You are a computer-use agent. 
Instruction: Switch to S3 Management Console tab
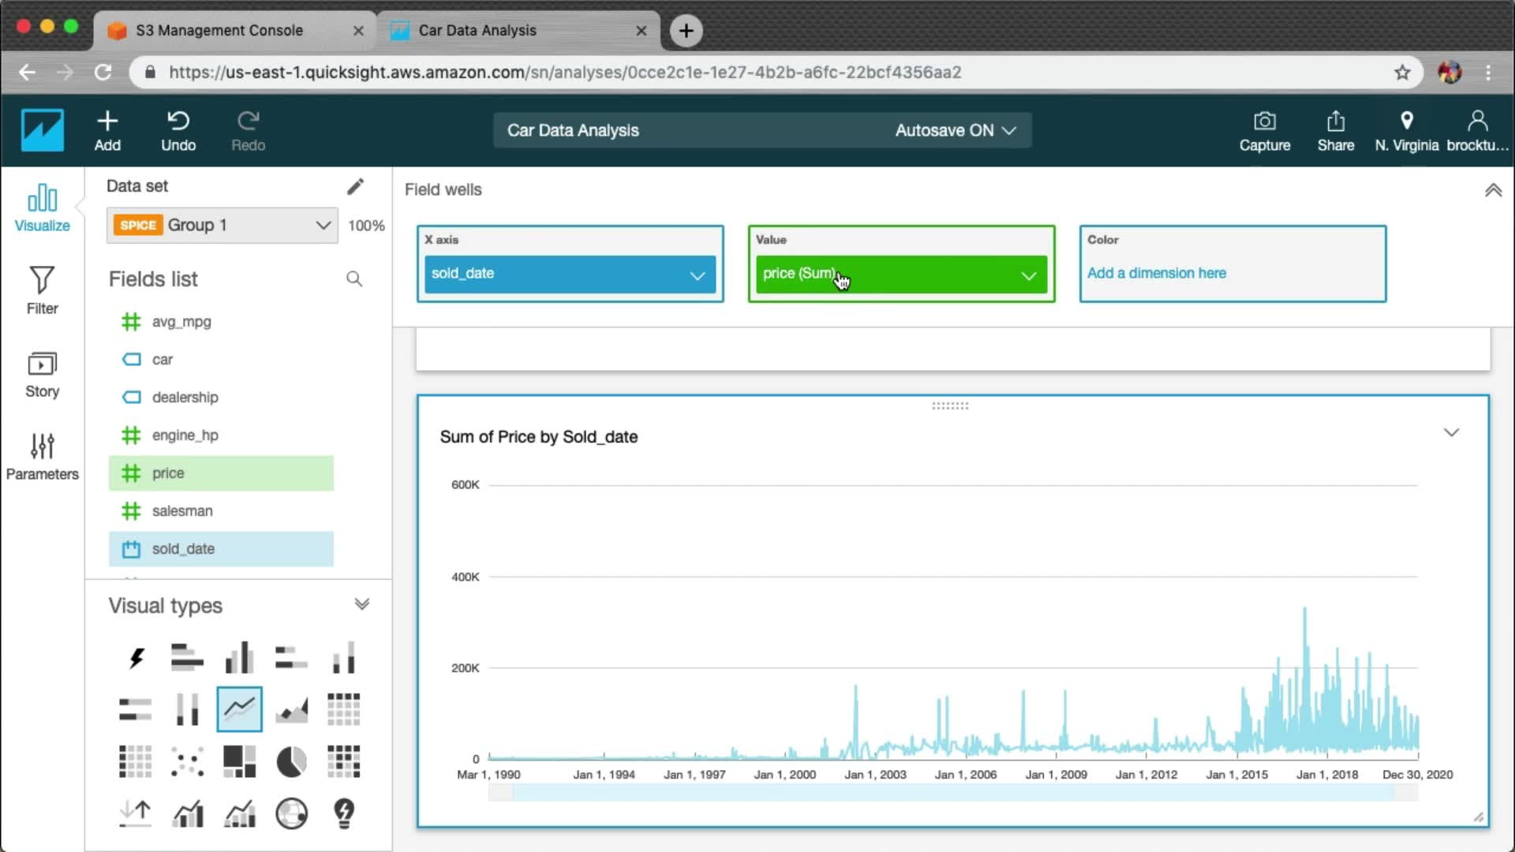tap(219, 30)
